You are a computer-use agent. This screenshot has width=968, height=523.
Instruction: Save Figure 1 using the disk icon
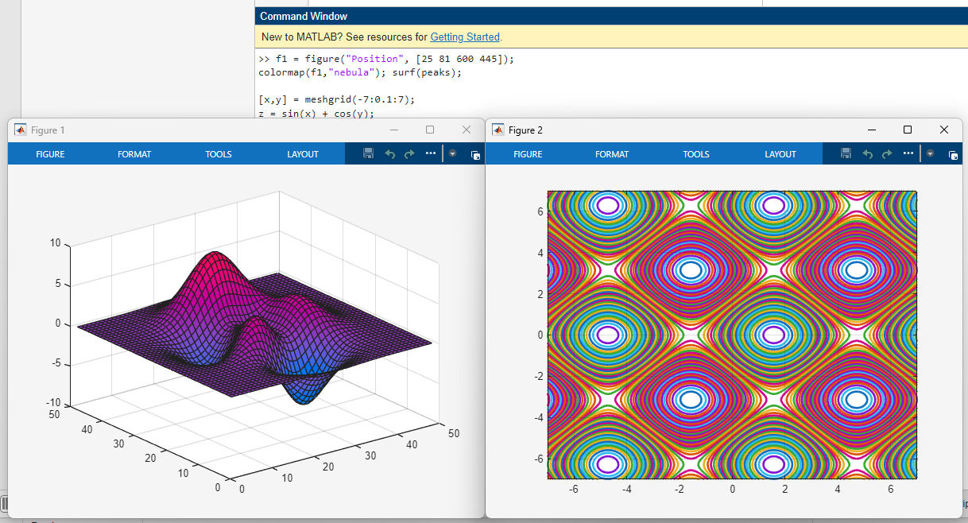(x=368, y=154)
